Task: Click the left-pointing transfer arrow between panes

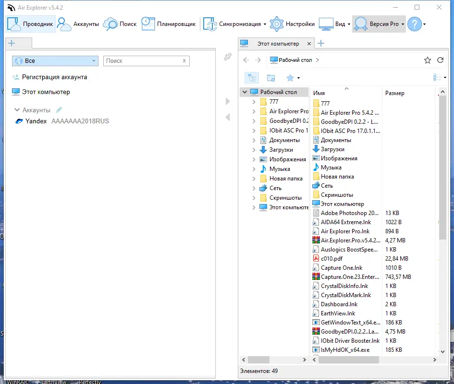Action: (x=228, y=117)
